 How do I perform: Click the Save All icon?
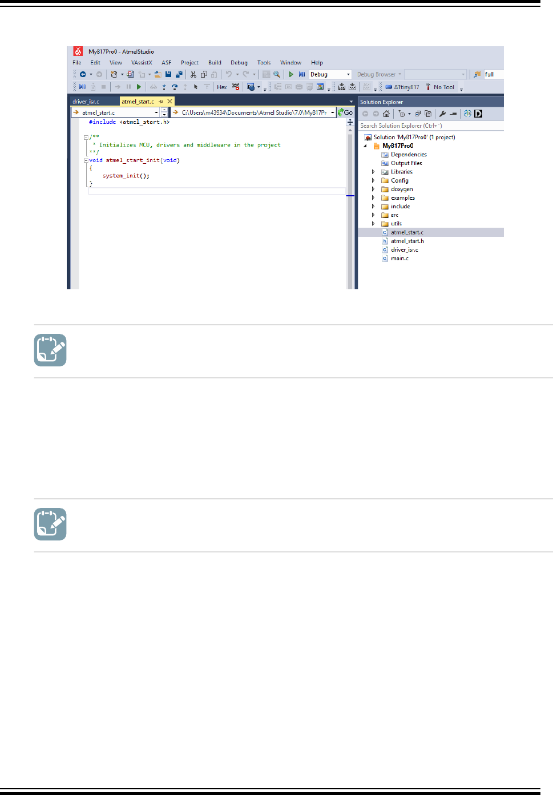[x=179, y=74]
